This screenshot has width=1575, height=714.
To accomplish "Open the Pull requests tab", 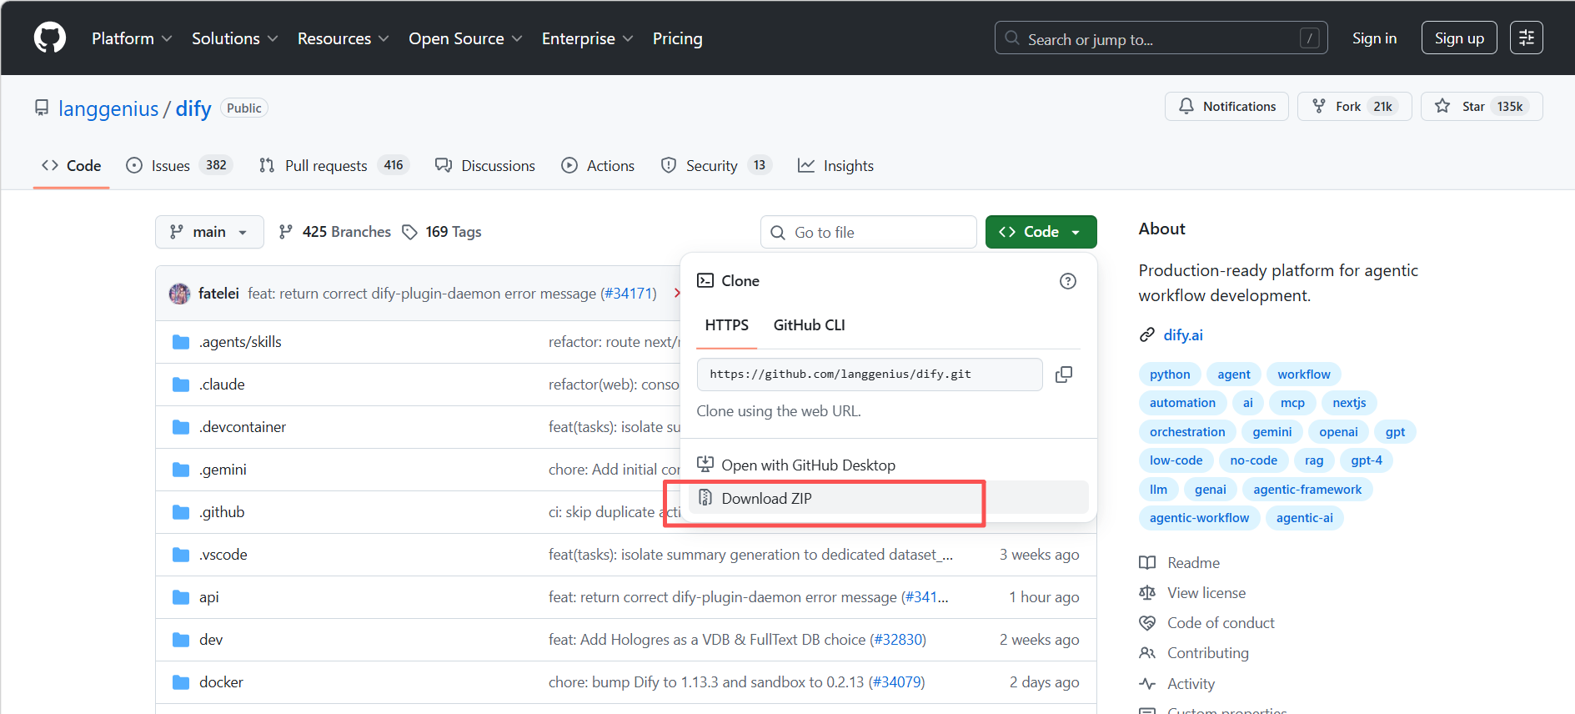I will coord(334,165).
